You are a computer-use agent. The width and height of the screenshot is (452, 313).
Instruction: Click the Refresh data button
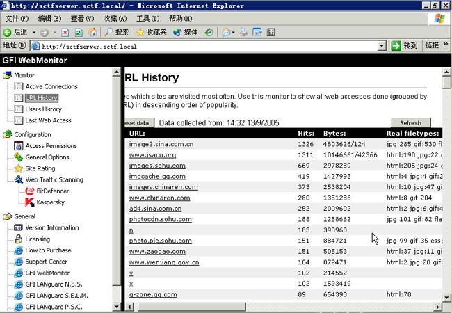click(411, 123)
